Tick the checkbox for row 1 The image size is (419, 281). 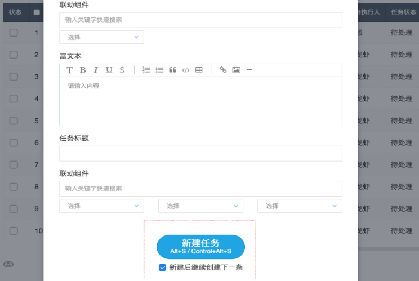14,33
